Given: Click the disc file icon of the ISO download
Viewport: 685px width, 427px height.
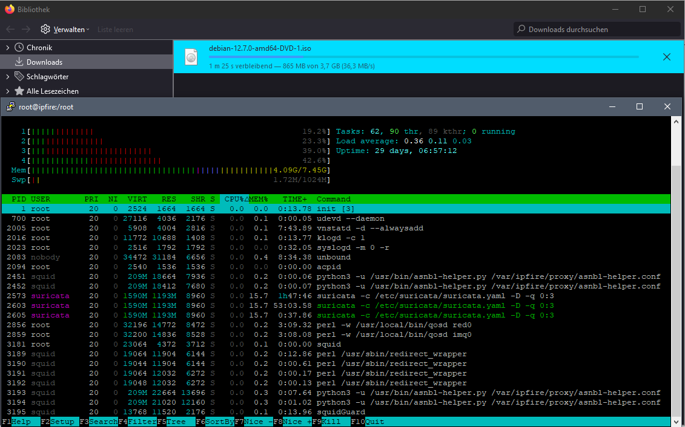Looking at the screenshot, I should pos(191,57).
